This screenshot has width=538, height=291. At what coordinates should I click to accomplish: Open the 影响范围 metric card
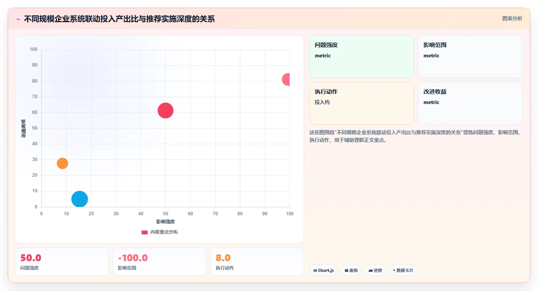click(470, 57)
